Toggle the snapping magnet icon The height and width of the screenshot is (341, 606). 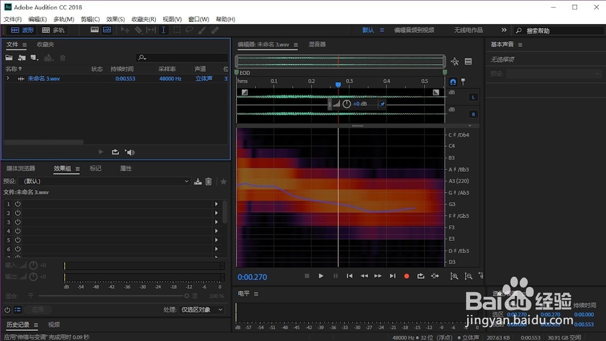453,82
